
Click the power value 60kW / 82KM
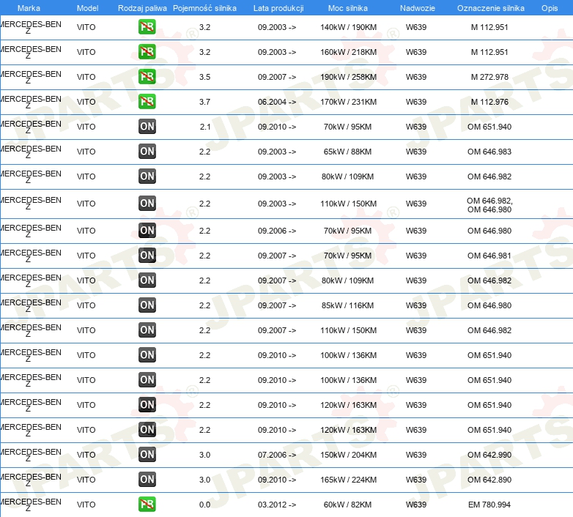tap(347, 505)
